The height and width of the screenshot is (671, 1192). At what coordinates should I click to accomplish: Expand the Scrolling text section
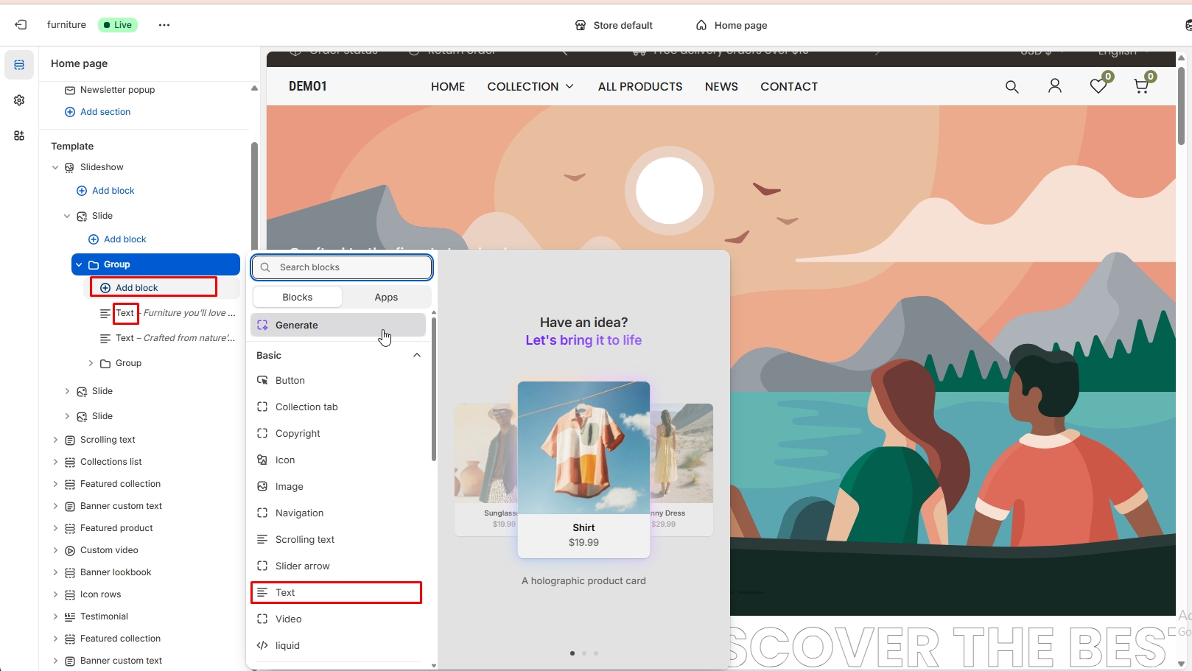(x=55, y=440)
